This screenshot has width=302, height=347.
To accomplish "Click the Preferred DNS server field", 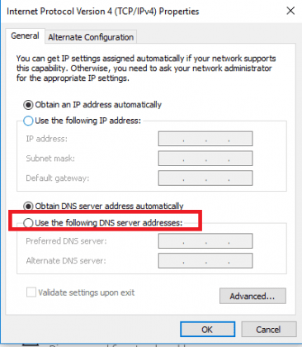I will [205, 241].
